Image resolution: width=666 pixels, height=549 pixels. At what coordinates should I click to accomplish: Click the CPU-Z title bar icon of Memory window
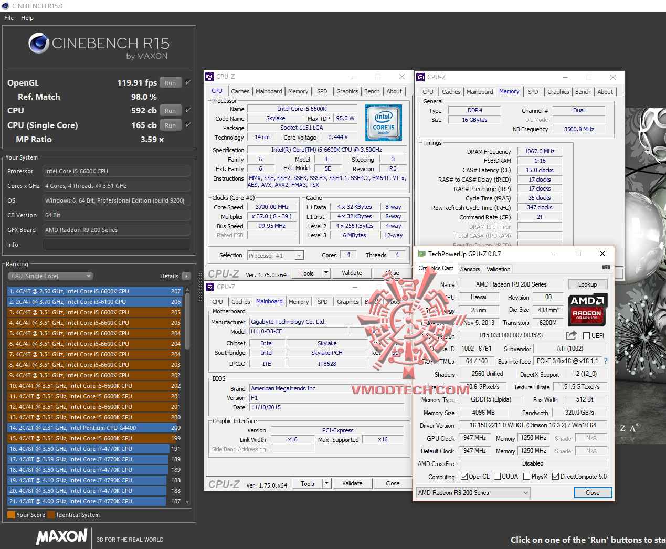point(420,77)
